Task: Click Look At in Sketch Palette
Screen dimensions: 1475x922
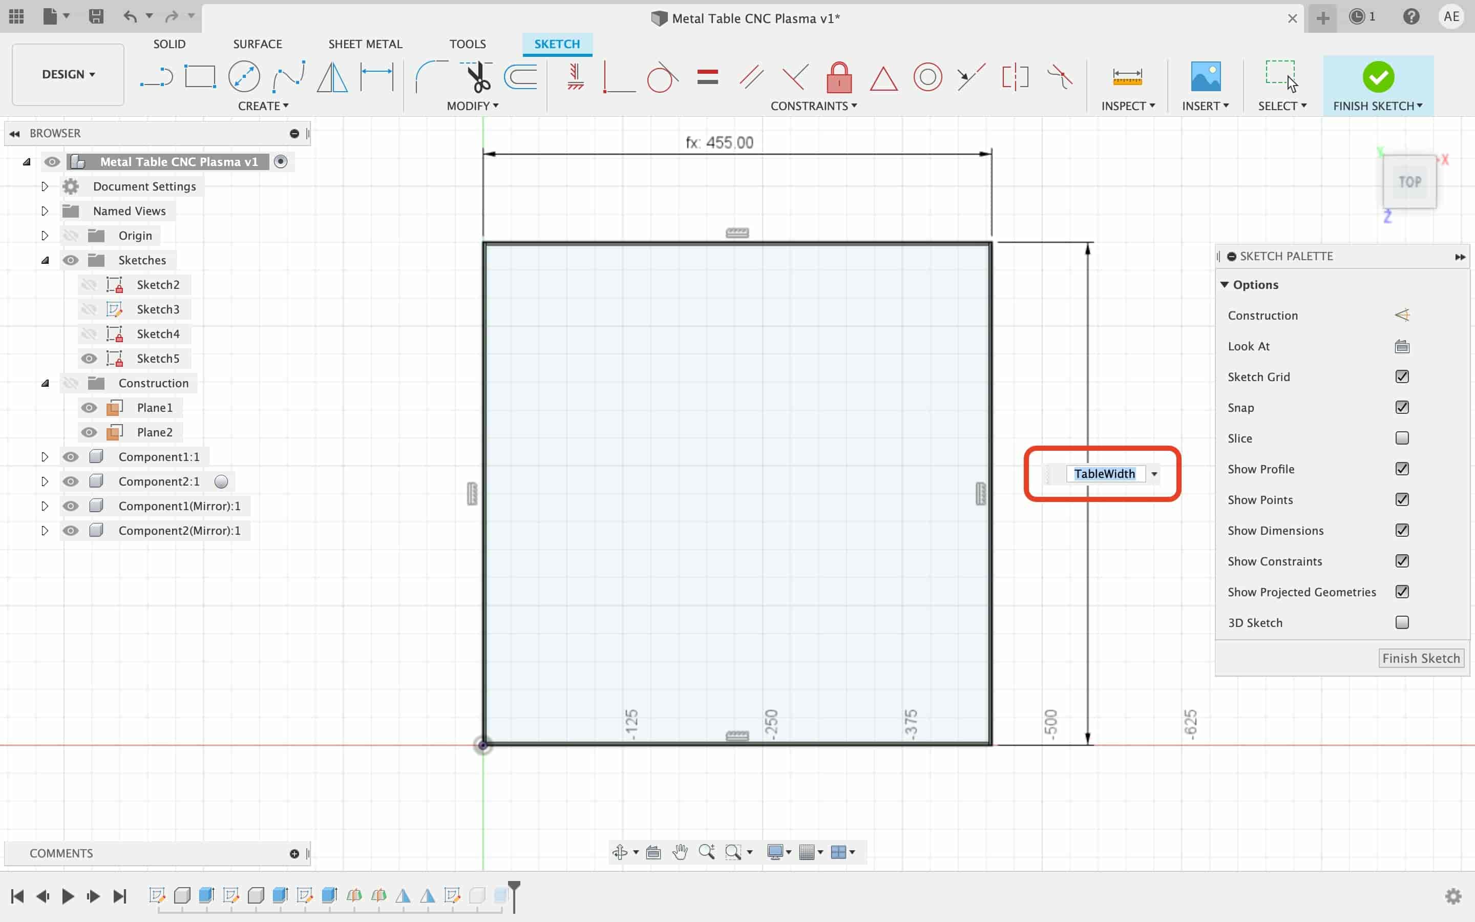Action: 1402,346
